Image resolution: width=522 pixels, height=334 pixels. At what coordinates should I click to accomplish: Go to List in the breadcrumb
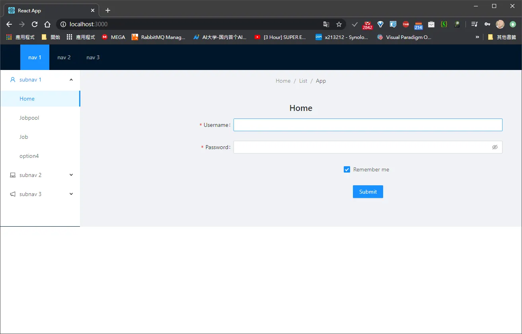(303, 81)
